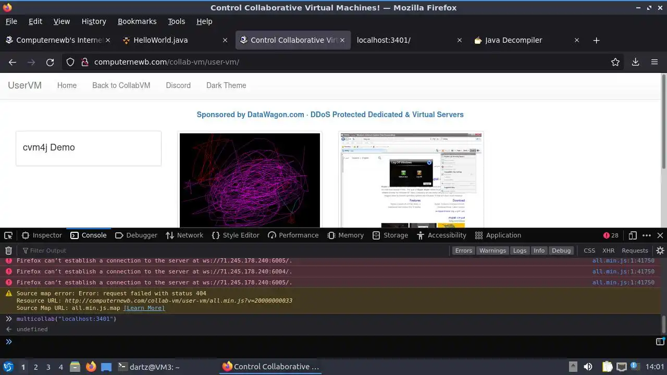Launch Firefox from taskbar quicklaunch

91,367
